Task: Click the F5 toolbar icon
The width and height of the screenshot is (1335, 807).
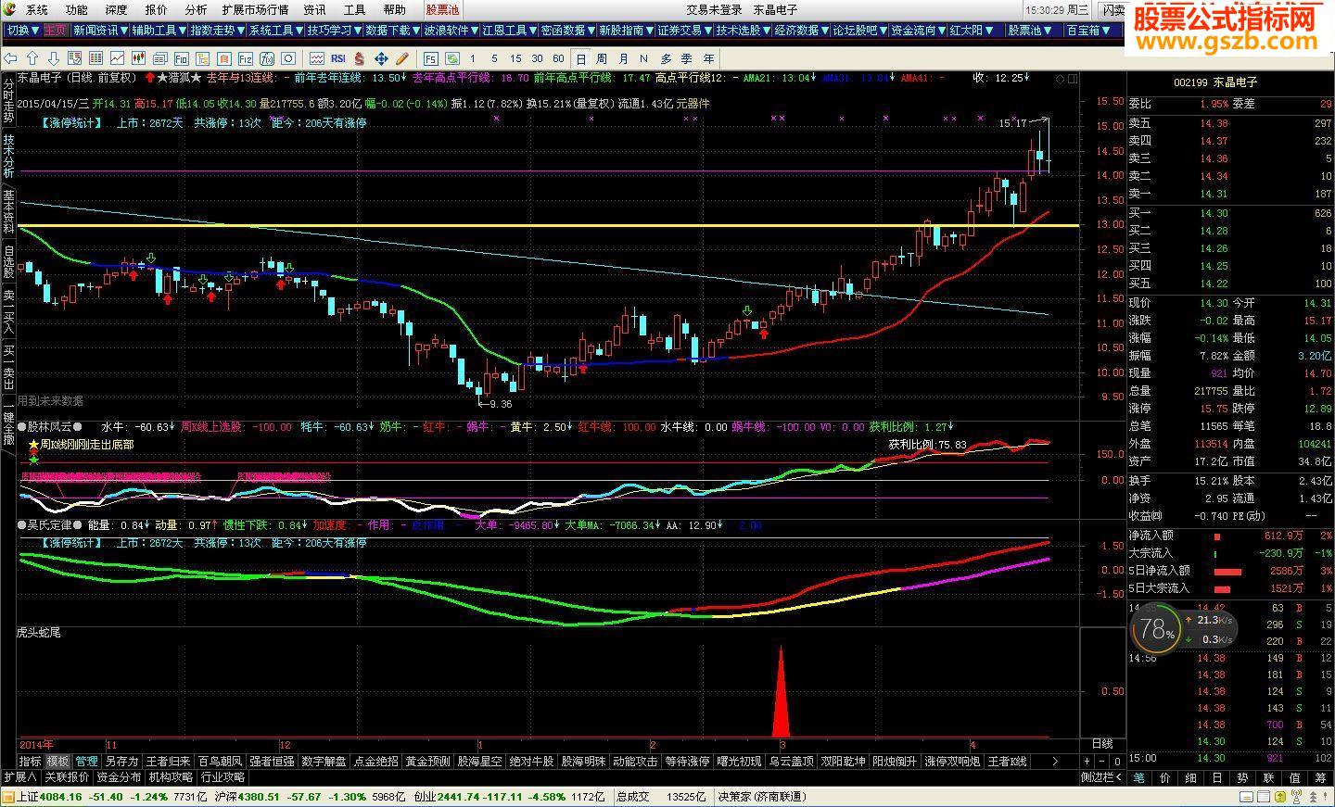Action: (x=430, y=57)
